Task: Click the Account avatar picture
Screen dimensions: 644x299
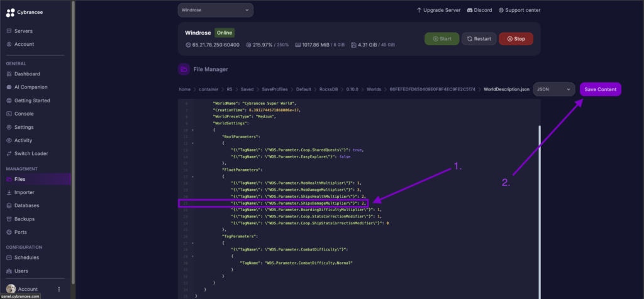Action: (x=11, y=289)
